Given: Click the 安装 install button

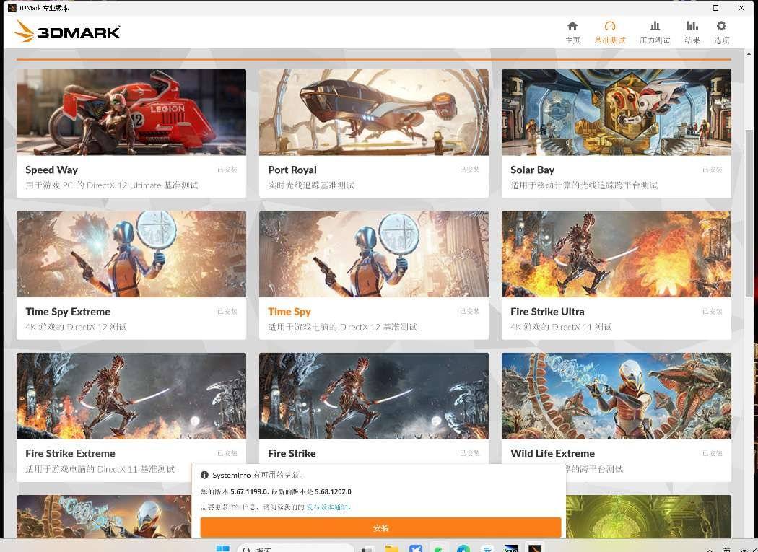Looking at the screenshot, I should pyautogui.click(x=381, y=528).
